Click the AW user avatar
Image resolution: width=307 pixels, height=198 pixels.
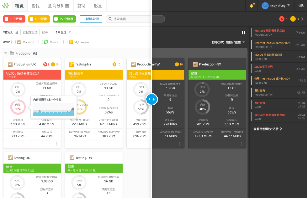[265, 6]
